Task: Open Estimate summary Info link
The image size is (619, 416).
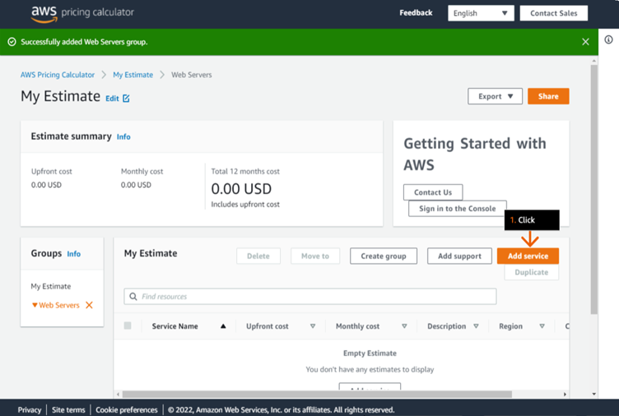Action: point(123,136)
